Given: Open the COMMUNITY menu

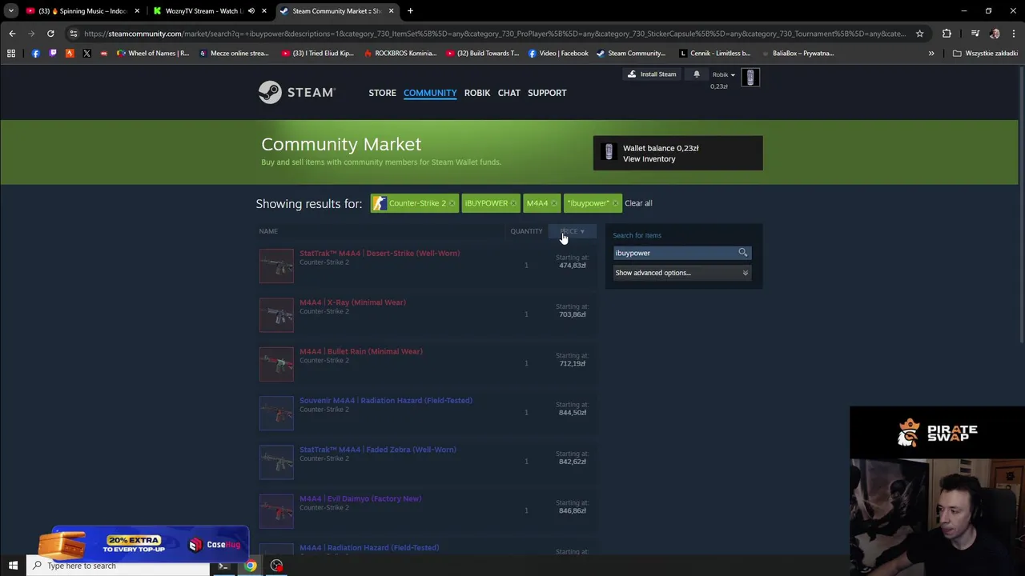Looking at the screenshot, I should [430, 93].
